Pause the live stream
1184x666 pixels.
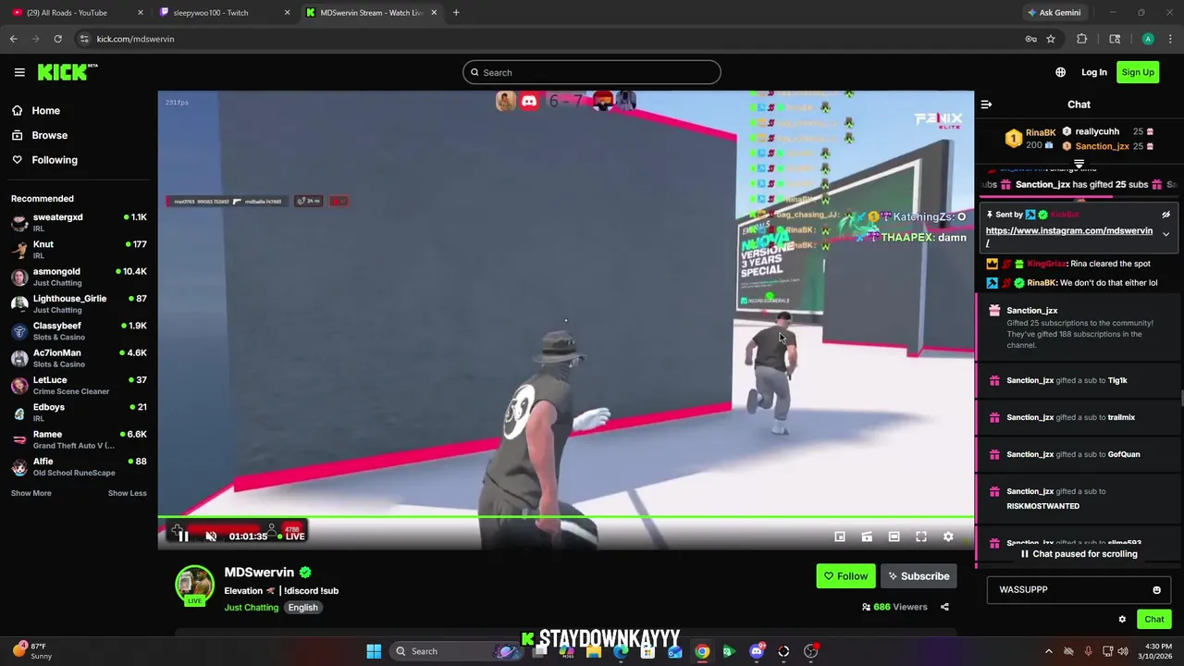click(183, 536)
